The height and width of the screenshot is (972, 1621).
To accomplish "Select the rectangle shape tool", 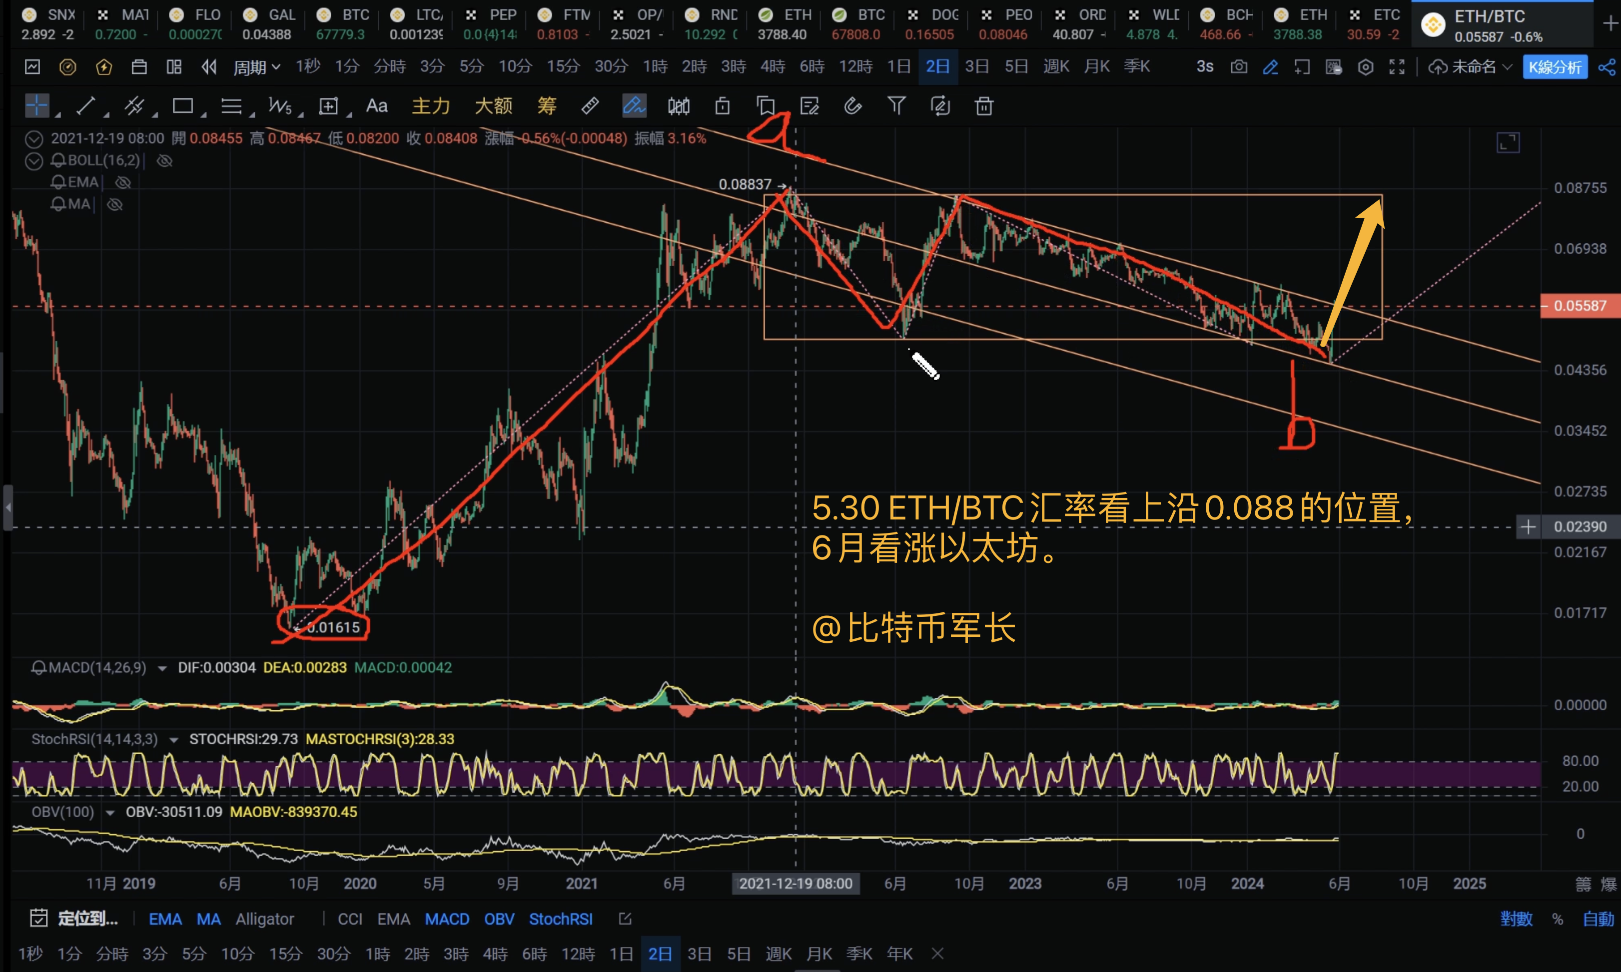I will tap(183, 105).
